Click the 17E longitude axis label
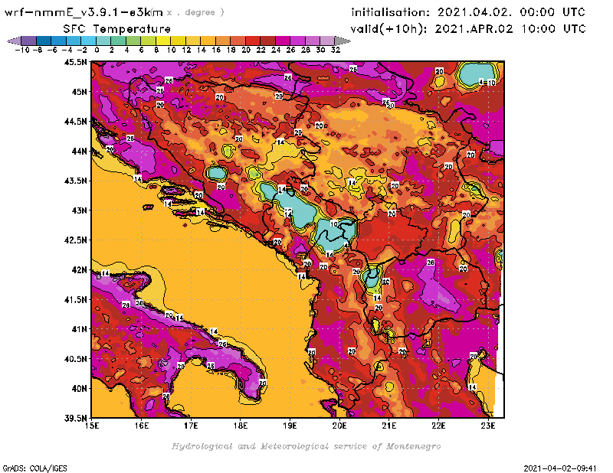 191,426
